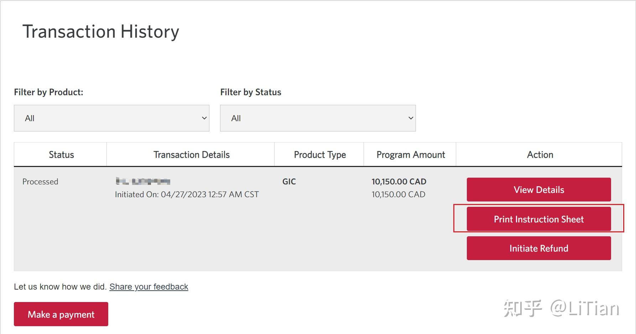Select the Transaction Details column header
Viewport: 636px width, 334px height.
coord(191,155)
